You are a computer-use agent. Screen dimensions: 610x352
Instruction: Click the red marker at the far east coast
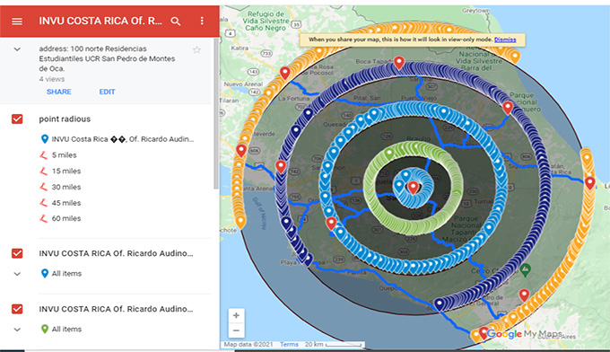pos(590,182)
